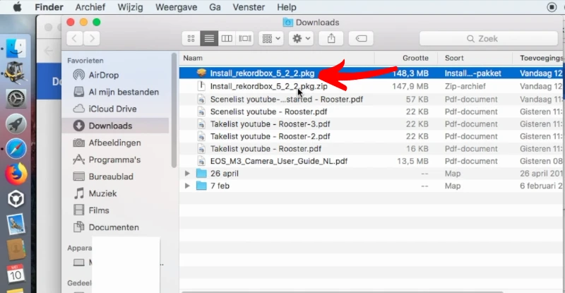The height and width of the screenshot is (293, 565).
Task: Switch to Cover Flow view
Action: pyautogui.click(x=244, y=38)
